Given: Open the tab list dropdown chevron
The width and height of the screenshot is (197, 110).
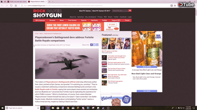Looking at the screenshot, I should (53, 2).
